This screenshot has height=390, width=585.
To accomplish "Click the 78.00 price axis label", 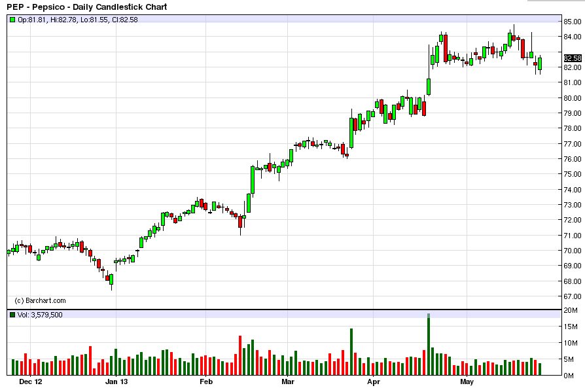I will (573, 128).
